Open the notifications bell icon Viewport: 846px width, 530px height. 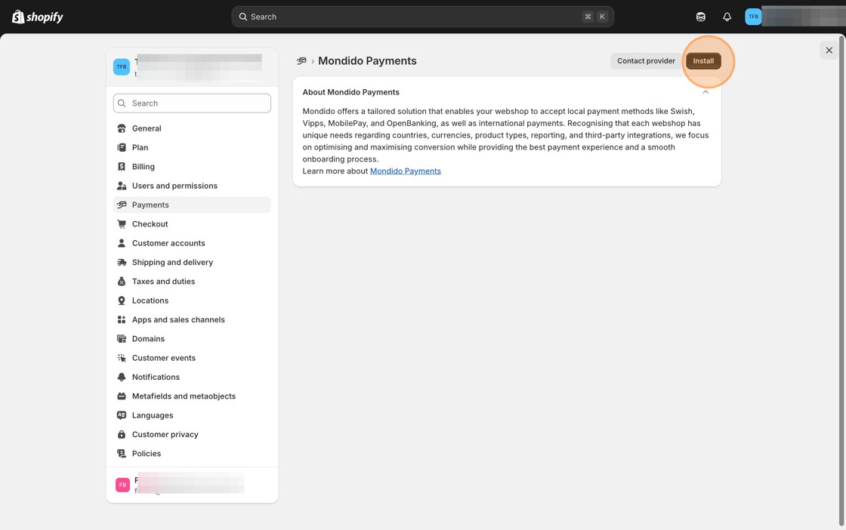pos(727,17)
